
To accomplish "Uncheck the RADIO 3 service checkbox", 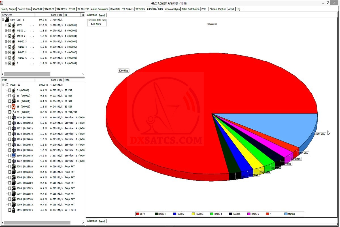I will [10, 41].
